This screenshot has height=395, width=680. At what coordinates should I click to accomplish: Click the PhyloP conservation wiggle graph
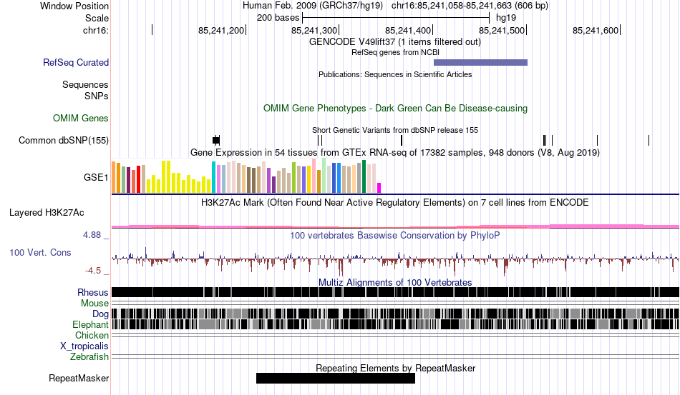[x=395, y=260]
